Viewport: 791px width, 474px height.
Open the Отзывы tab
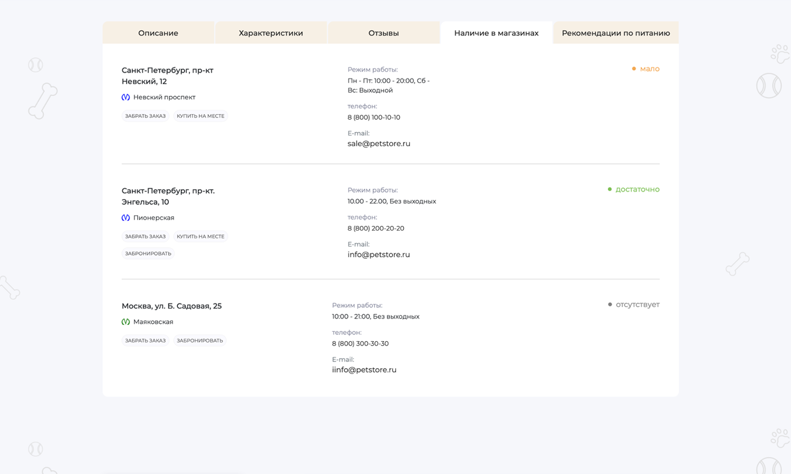tap(383, 33)
